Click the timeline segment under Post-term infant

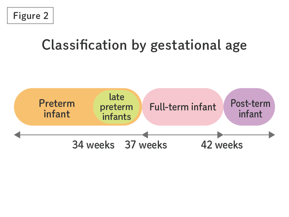[246, 135]
